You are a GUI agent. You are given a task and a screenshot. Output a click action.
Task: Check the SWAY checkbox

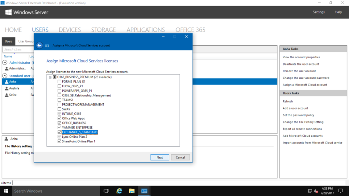tap(59, 109)
